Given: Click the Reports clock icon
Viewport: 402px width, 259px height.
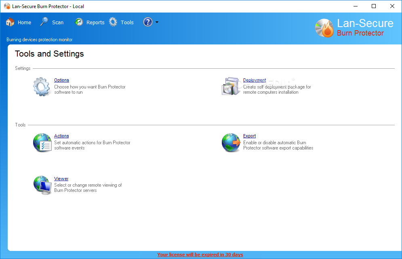Looking at the screenshot, I should tap(79, 22).
